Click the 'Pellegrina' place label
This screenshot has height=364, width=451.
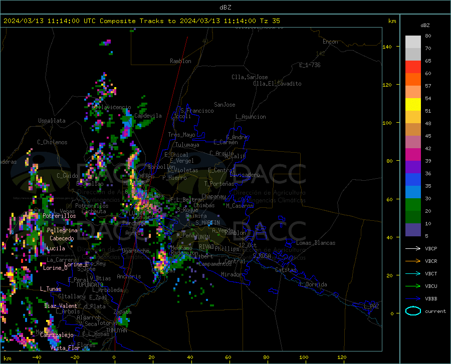click(x=62, y=230)
